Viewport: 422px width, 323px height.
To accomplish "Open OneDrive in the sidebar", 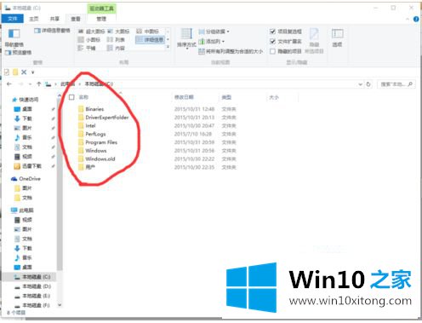I will (26, 179).
